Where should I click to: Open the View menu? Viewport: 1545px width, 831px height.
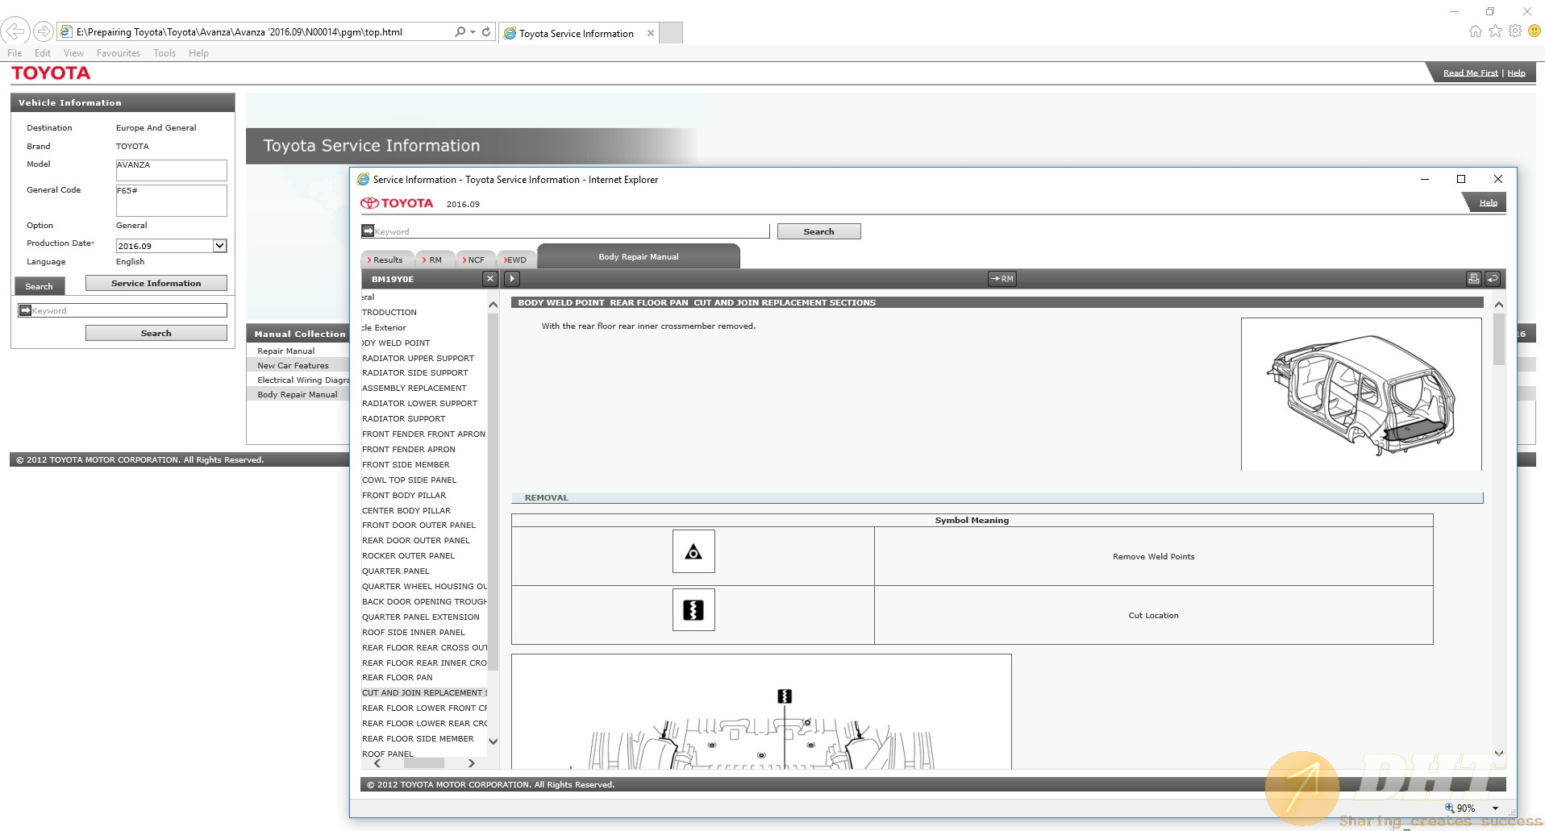pyautogui.click(x=73, y=53)
